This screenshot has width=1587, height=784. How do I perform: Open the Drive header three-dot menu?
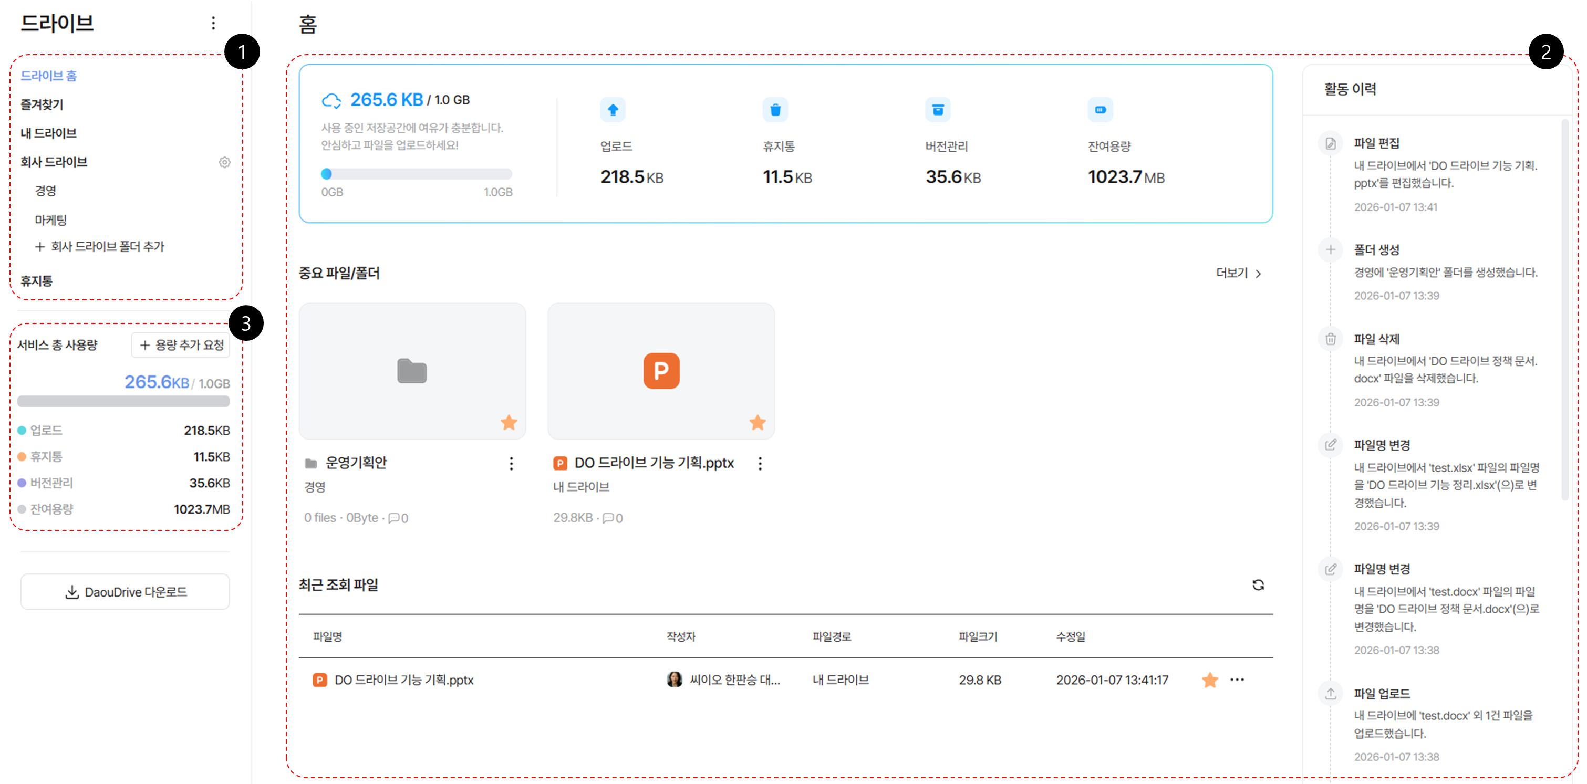pos(213,24)
